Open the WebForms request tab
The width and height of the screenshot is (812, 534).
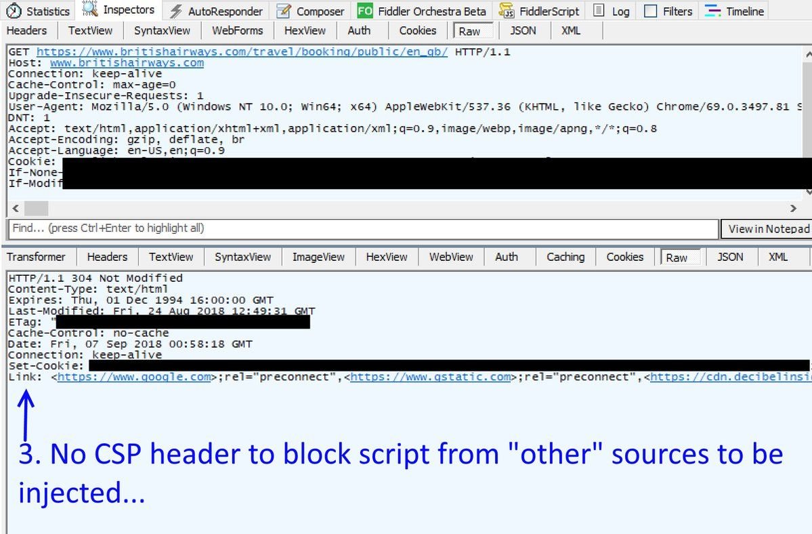238,30
